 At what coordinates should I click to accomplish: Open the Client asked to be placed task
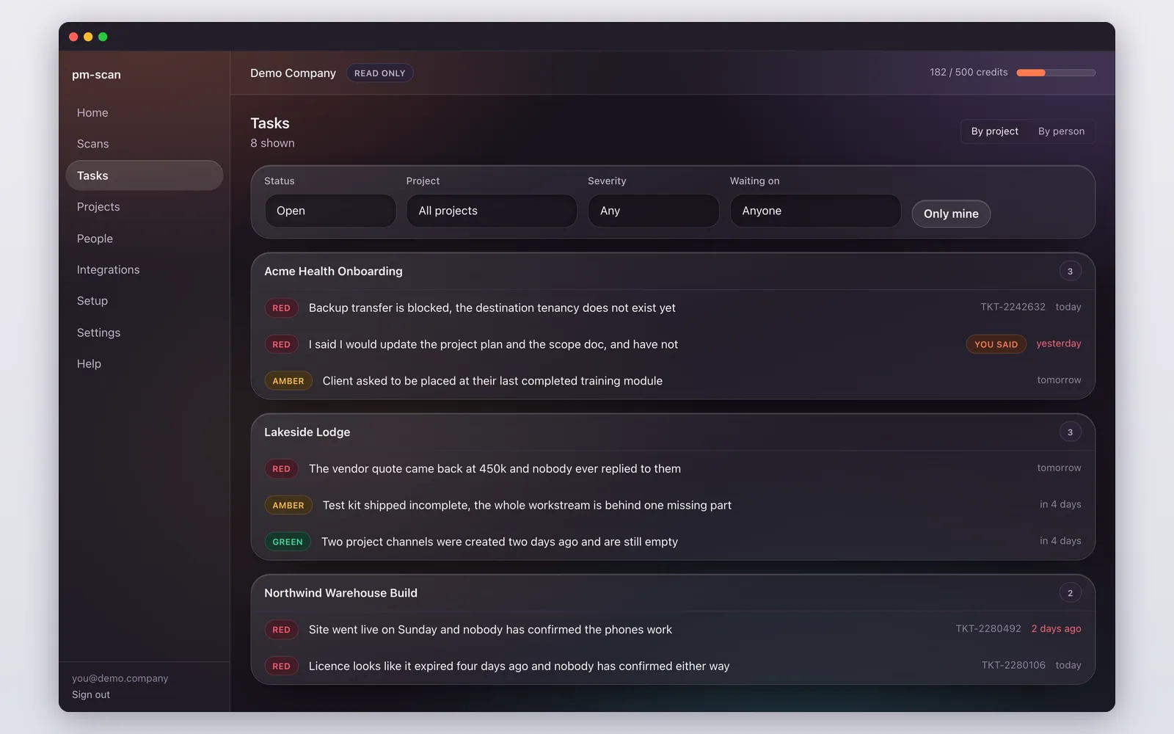tap(673, 381)
